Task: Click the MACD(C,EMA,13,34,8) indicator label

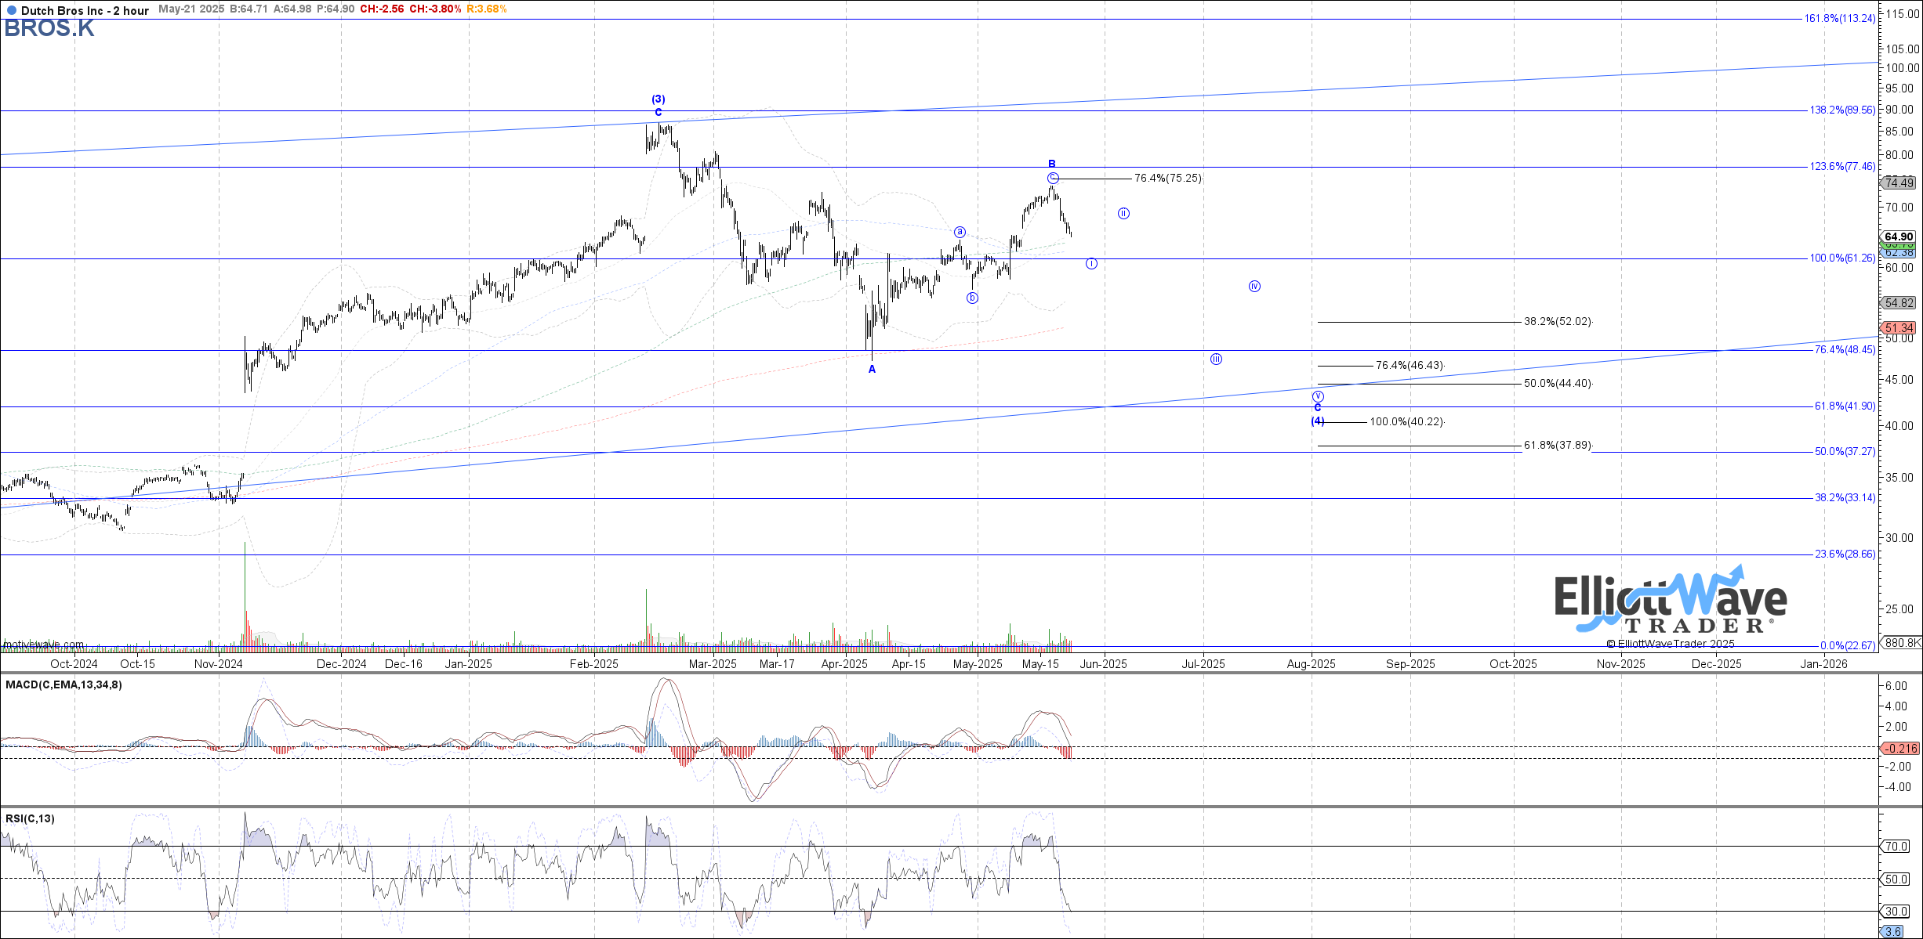Action: 63,684
